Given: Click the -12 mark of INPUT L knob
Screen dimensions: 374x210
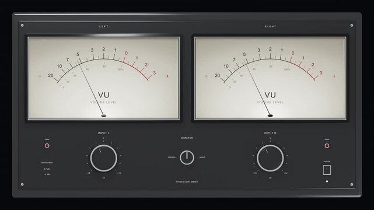Looking at the screenshot, I should coord(89,173).
